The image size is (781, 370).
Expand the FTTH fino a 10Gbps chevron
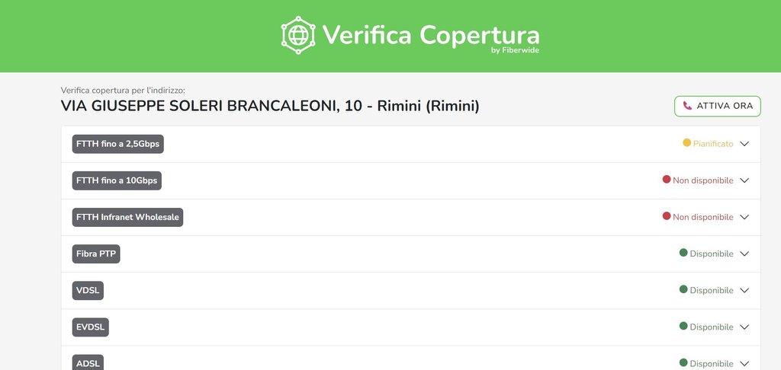pyautogui.click(x=745, y=180)
